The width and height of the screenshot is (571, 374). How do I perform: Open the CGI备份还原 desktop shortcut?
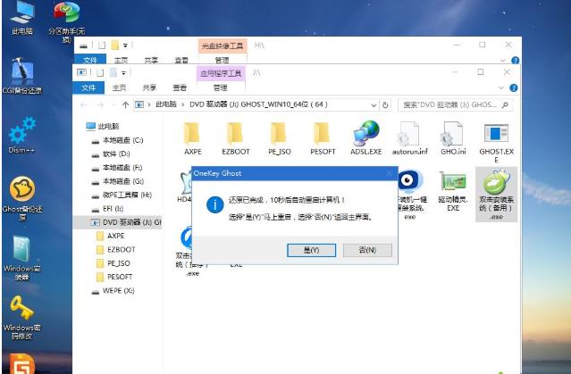pyautogui.click(x=21, y=76)
